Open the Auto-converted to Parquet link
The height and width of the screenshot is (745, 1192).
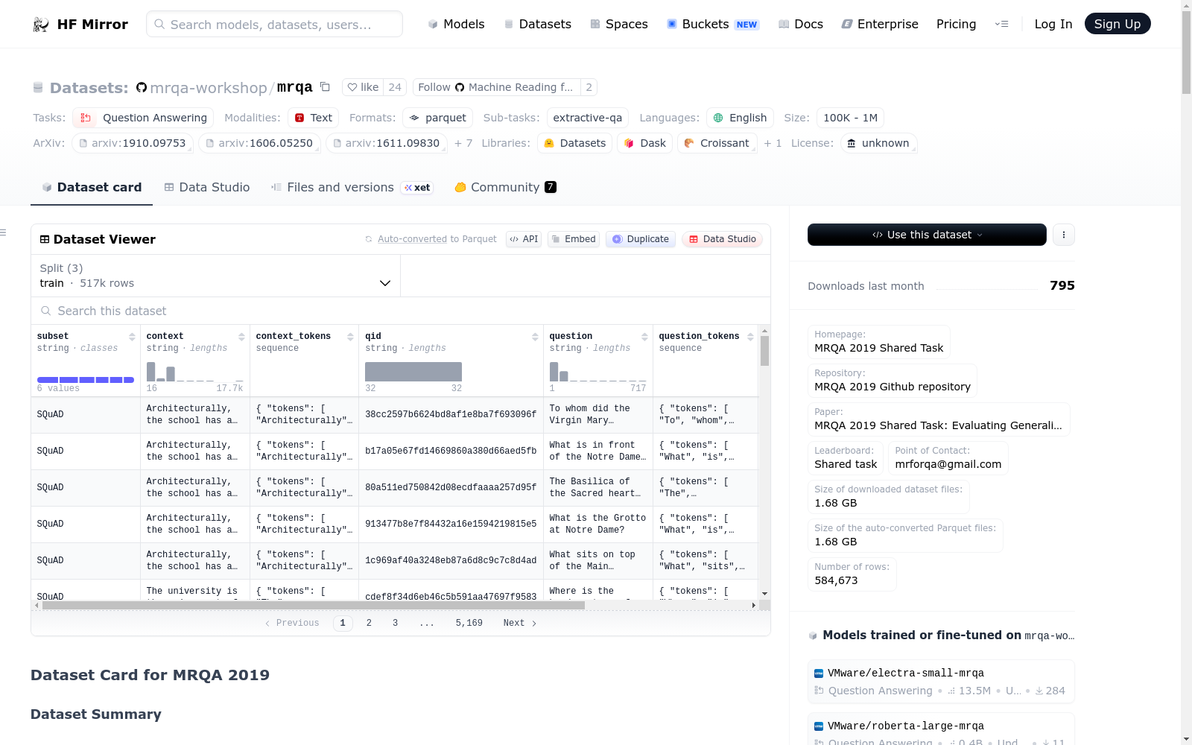(x=412, y=239)
